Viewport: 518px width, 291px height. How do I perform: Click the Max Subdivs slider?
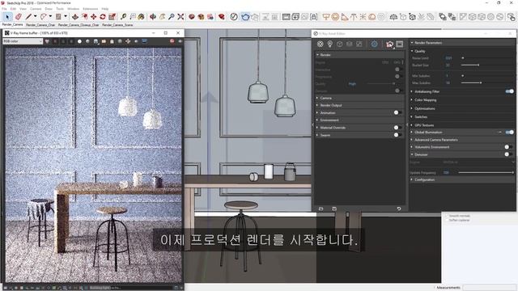pyautogui.click(x=487, y=82)
